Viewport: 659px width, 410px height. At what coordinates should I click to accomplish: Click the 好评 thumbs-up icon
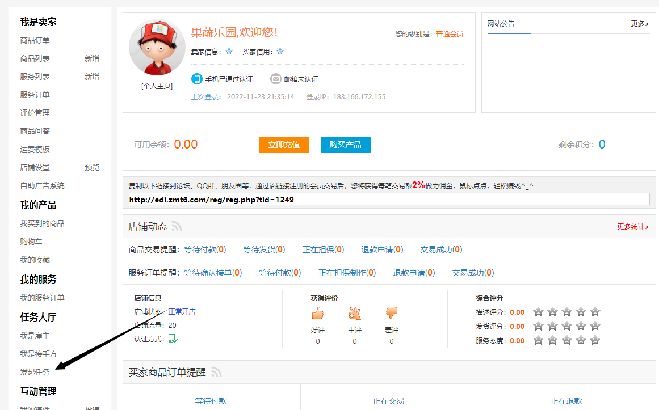click(x=318, y=314)
